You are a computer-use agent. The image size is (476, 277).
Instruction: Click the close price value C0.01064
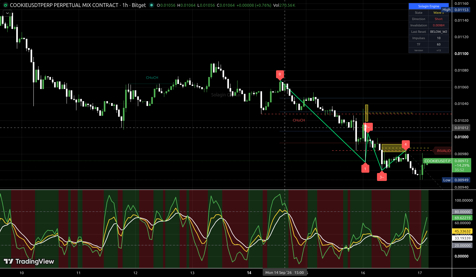click(226, 5)
